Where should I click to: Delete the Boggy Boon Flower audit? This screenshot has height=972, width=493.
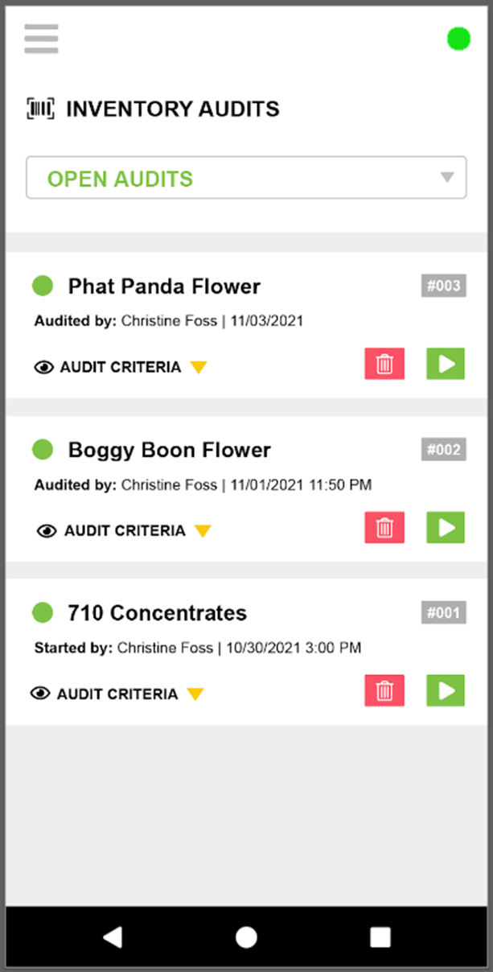tap(384, 528)
